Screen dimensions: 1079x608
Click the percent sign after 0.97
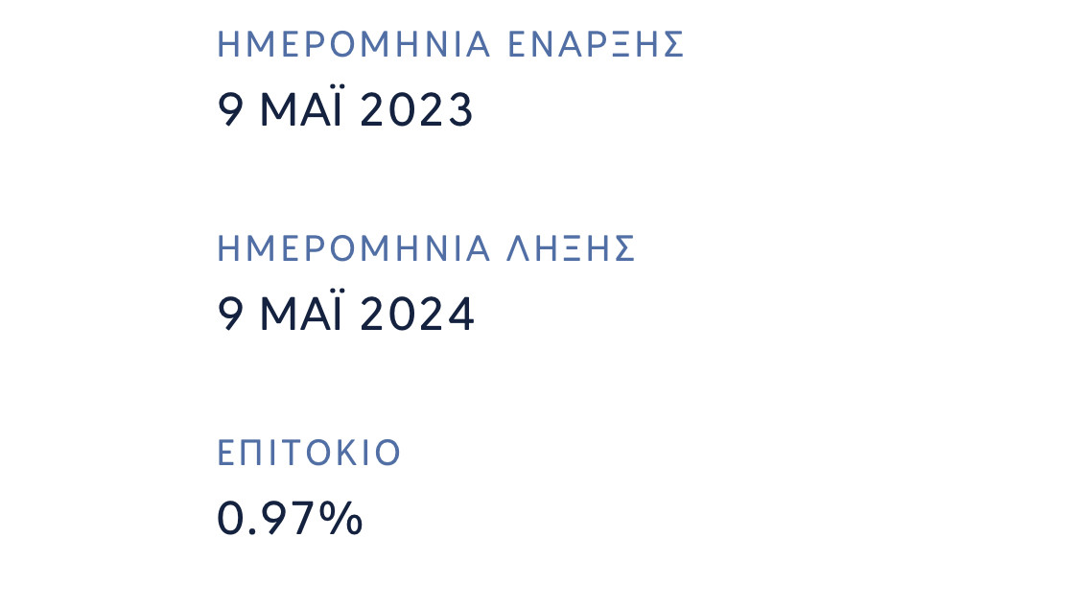pyautogui.click(x=341, y=519)
